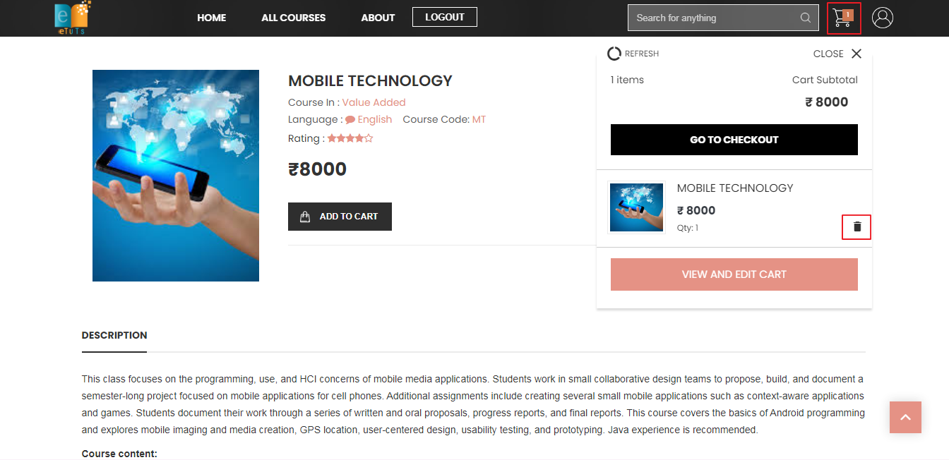Click the eTuts logo
The width and height of the screenshot is (949, 460).
pos(73,18)
